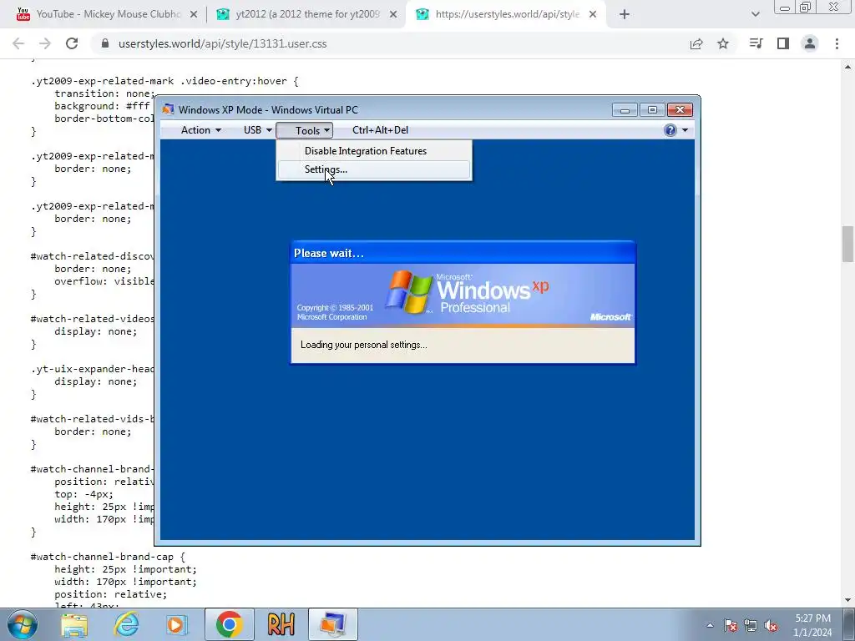Click the YouTube tab favicon
This screenshot has height=641, width=855.
pyautogui.click(x=23, y=14)
